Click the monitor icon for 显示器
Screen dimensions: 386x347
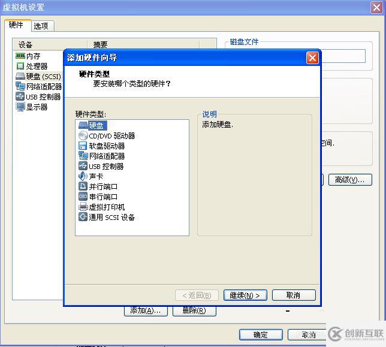pyautogui.click(x=20, y=107)
